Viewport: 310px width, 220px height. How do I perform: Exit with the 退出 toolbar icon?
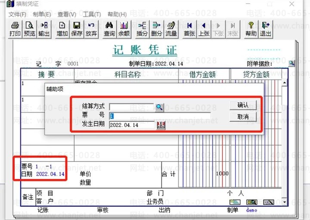click(266, 29)
